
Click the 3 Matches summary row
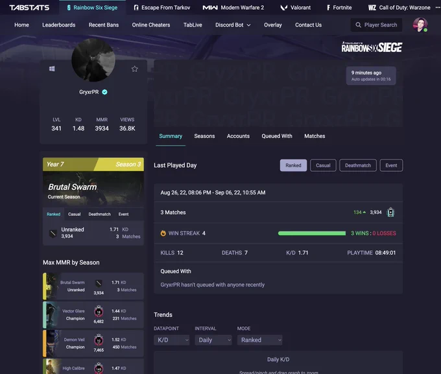pos(278,213)
